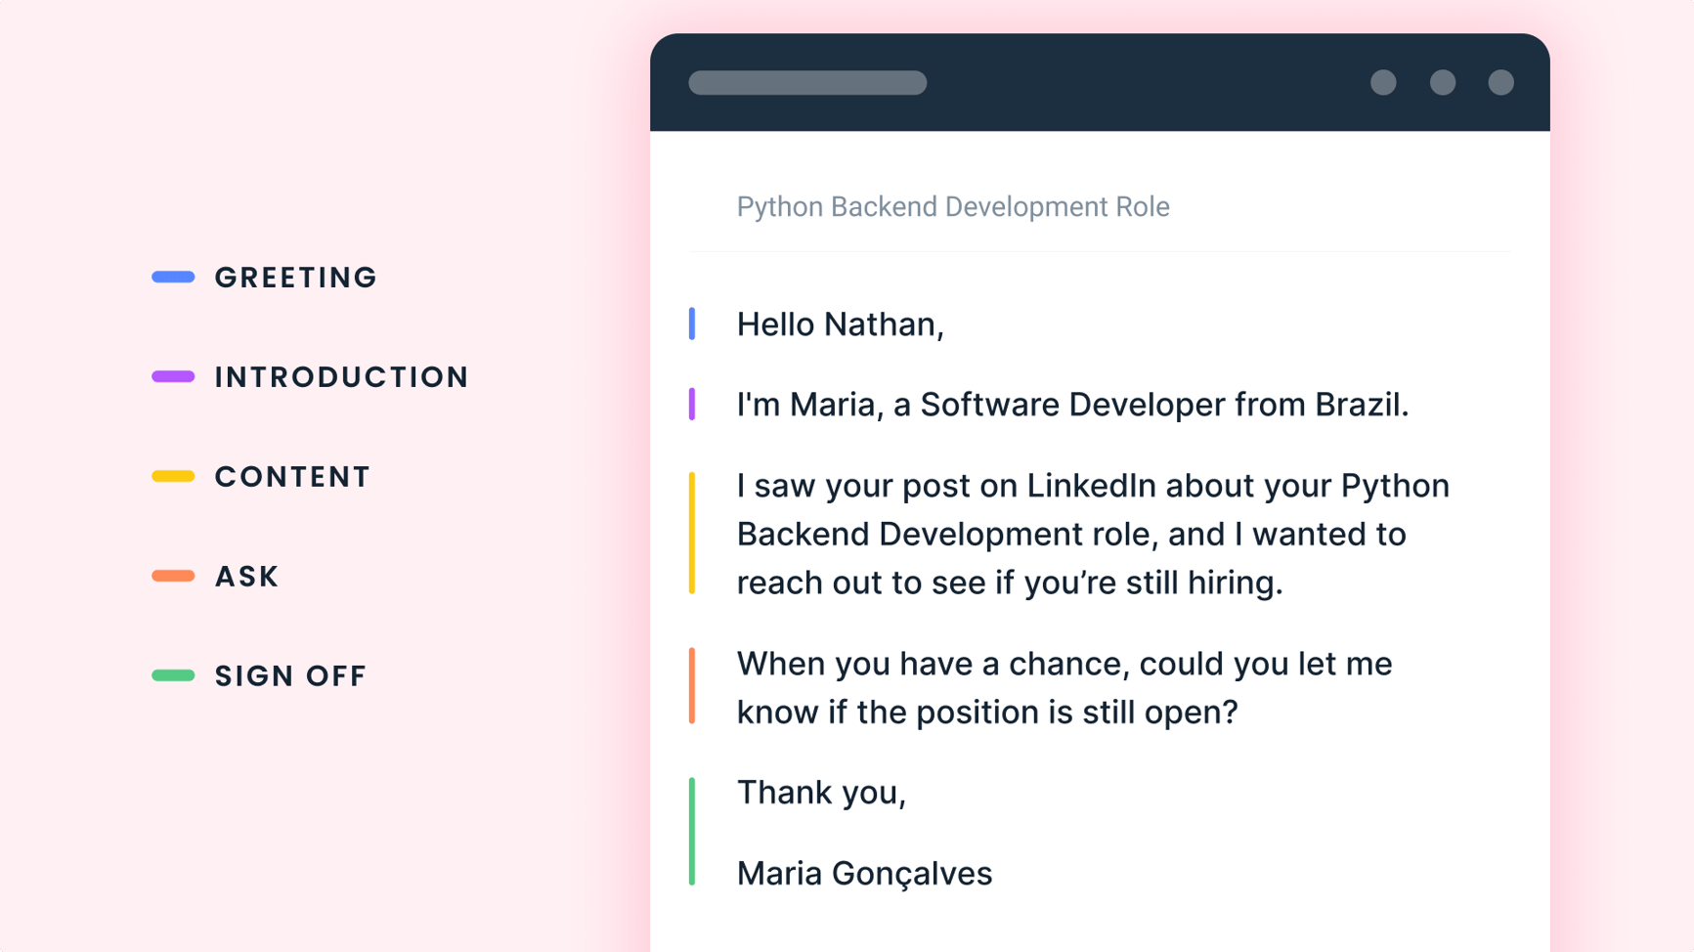
Task: Expand the GREETING legend entry
Action: coord(295,277)
